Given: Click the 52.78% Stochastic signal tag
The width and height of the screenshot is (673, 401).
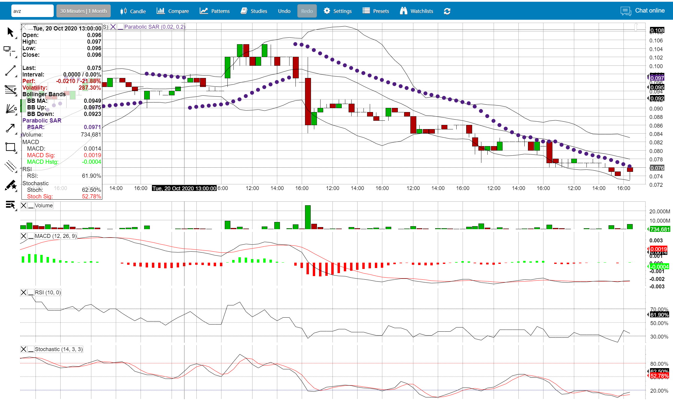Looking at the screenshot, I should coord(659,376).
